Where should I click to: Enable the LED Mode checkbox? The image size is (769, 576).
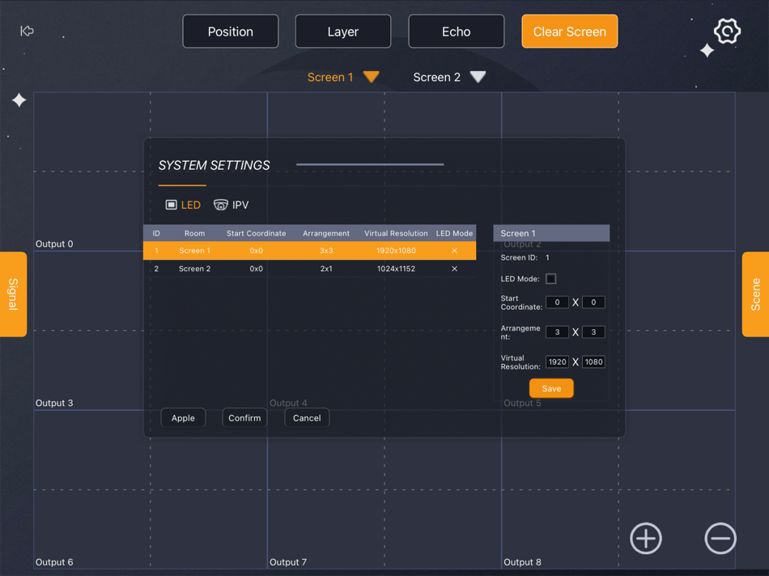click(550, 278)
